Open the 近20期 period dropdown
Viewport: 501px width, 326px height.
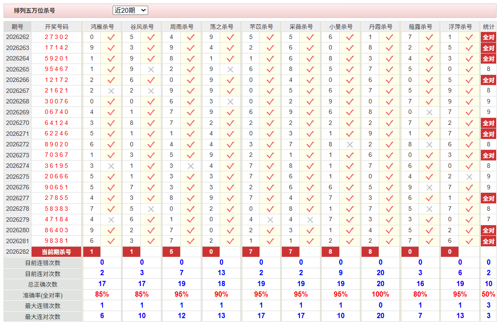[x=130, y=11]
